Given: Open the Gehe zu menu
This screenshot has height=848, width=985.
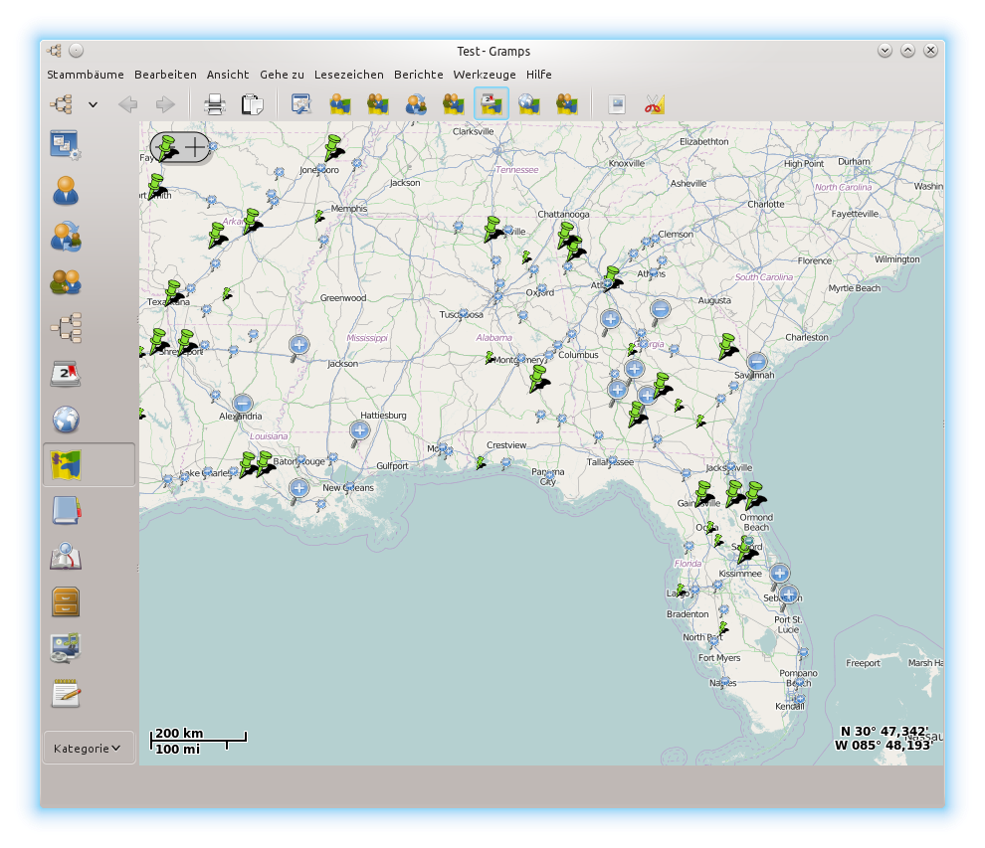Looking at the screenshot, I should coord(282,75).
